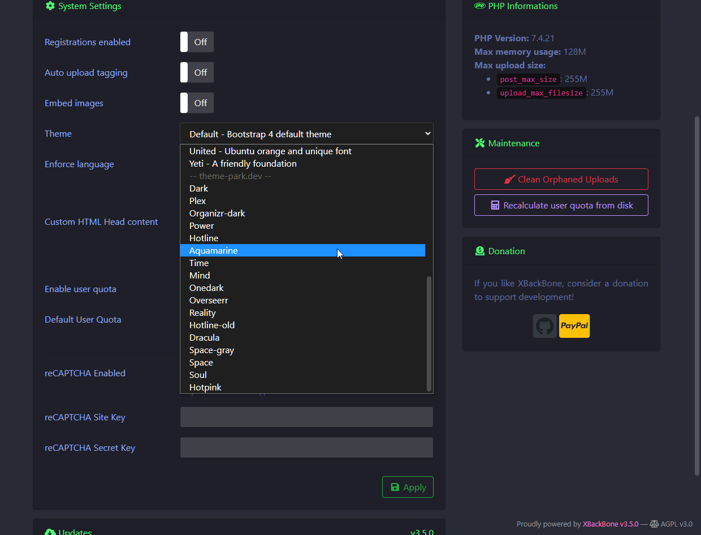Toggle the Registrations enabled switch
This screenshot has height=535, width=701.
pos(197,42)
